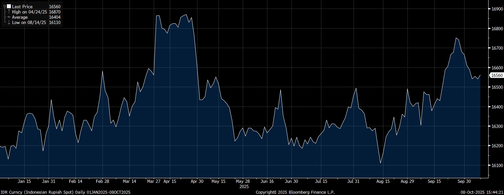This screenshot has height=195, width=504.
Task: Select the Average legend entry
Action: [x=20, y=17]
